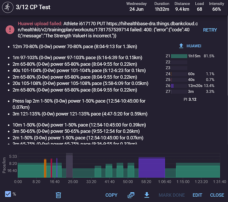Toggle the percent checkbox
Screen dimensions: 228x202
tap(8, 194)
